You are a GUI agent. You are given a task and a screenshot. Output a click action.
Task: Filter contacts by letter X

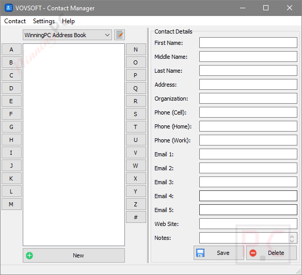(136, 179)
